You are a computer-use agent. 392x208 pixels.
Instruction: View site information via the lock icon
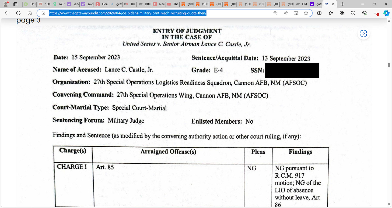43,13
